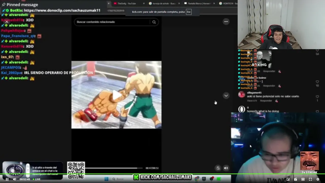This screenshot has height=183, width=325.
Task: Mute the TikTok video sound
Action: click(226, 168)
